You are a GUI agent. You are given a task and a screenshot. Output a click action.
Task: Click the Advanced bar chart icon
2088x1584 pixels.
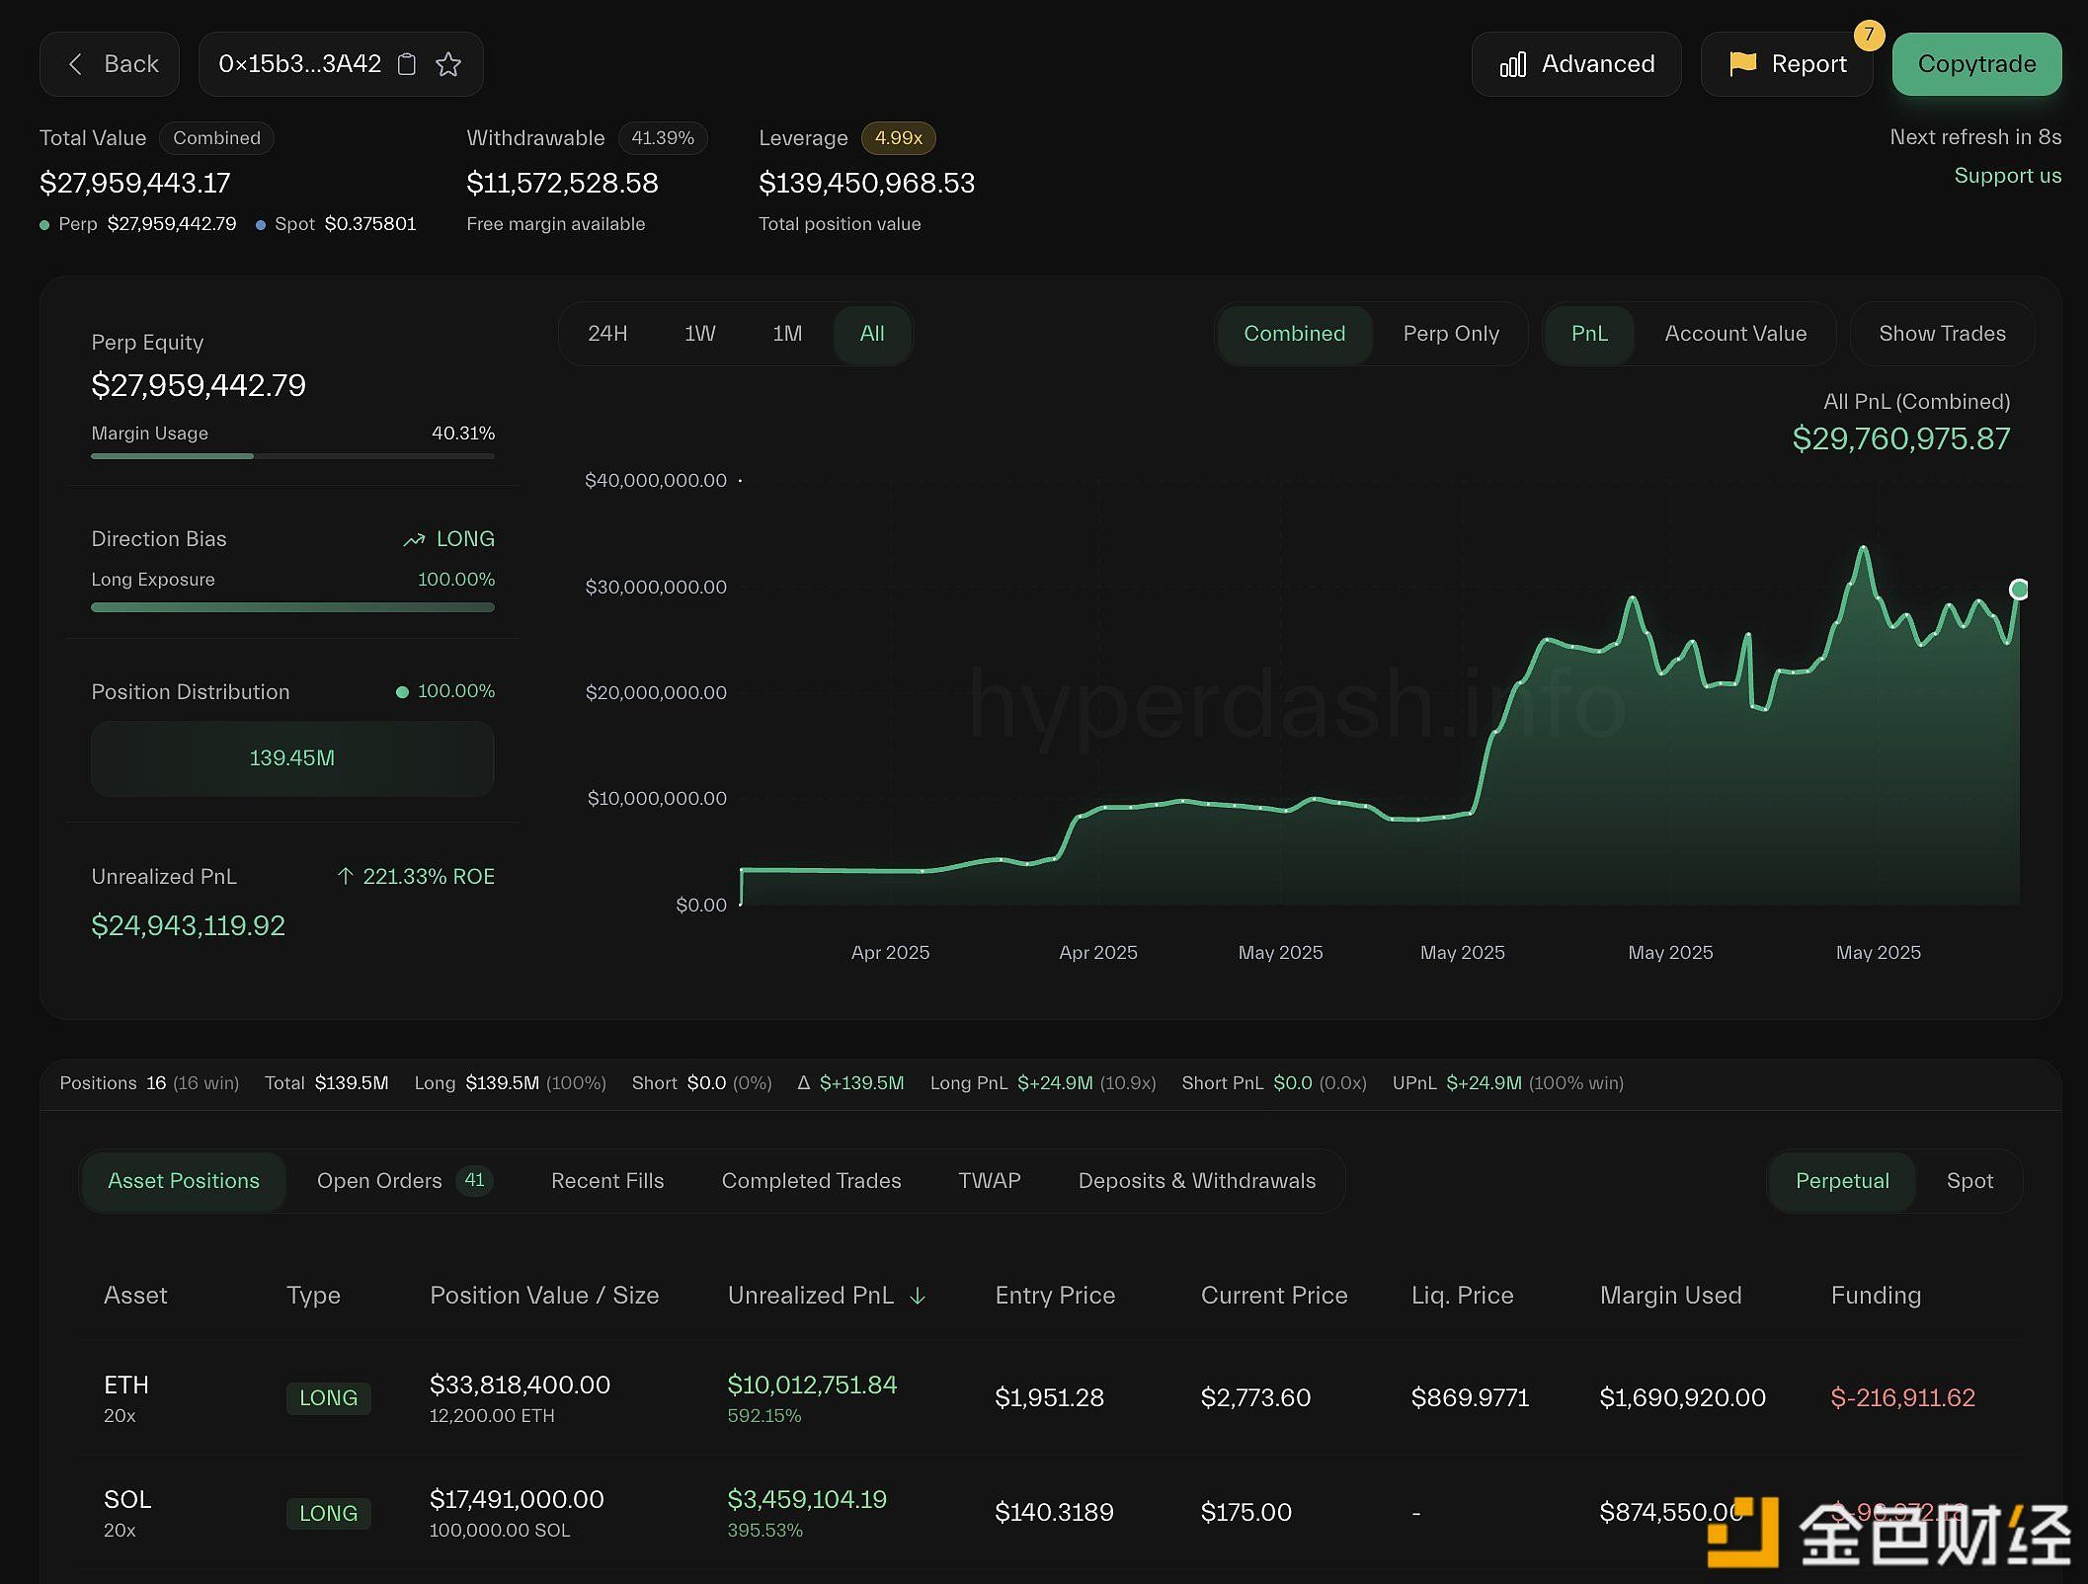pyautogui.click(x=1512, y=65)
